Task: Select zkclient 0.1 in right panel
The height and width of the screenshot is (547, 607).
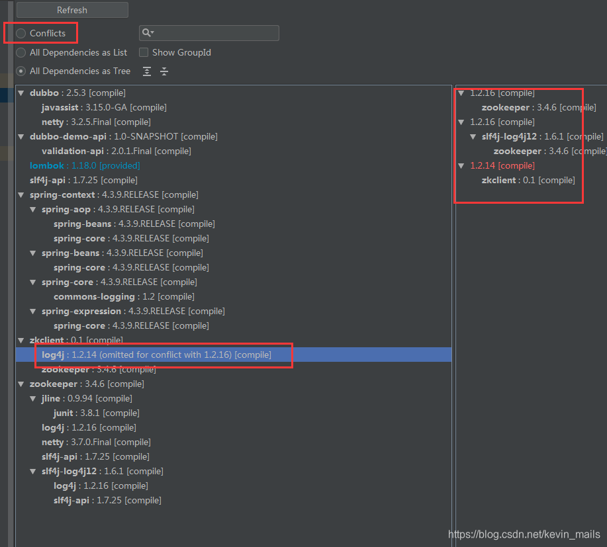Action: click(x=528, y=181)
